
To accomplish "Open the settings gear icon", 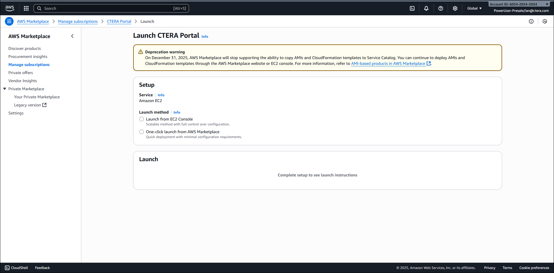I will coord(455,8).
